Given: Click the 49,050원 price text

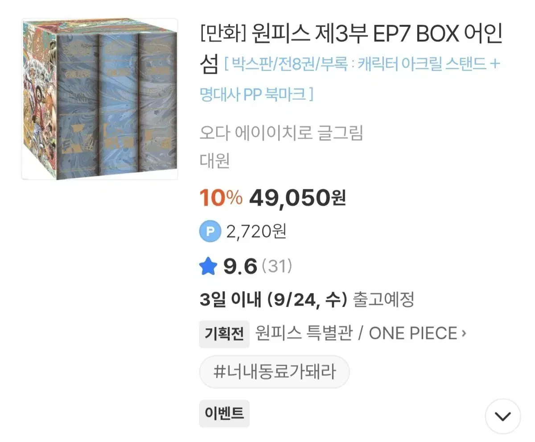Looking at the screenshot, I should click(x=299, y=198).
